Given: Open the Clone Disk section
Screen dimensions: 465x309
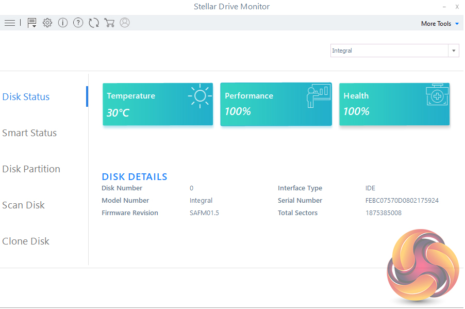Looking at the screenshot, I should click(x=26, y=241).
